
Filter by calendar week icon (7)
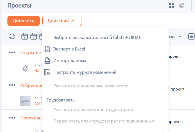[34, 36]
